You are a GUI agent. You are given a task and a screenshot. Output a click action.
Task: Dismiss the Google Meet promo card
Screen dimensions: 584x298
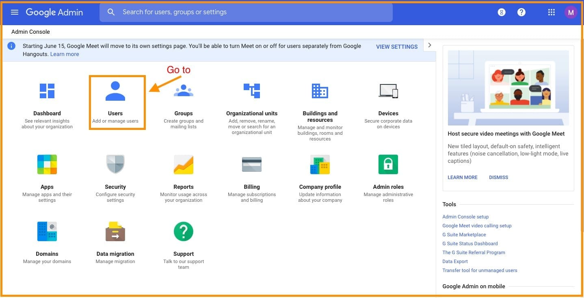(x=498, y=177)
